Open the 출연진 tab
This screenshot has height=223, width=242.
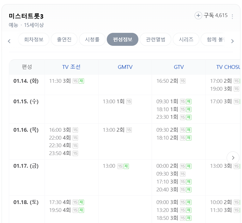tap(64, 39)
